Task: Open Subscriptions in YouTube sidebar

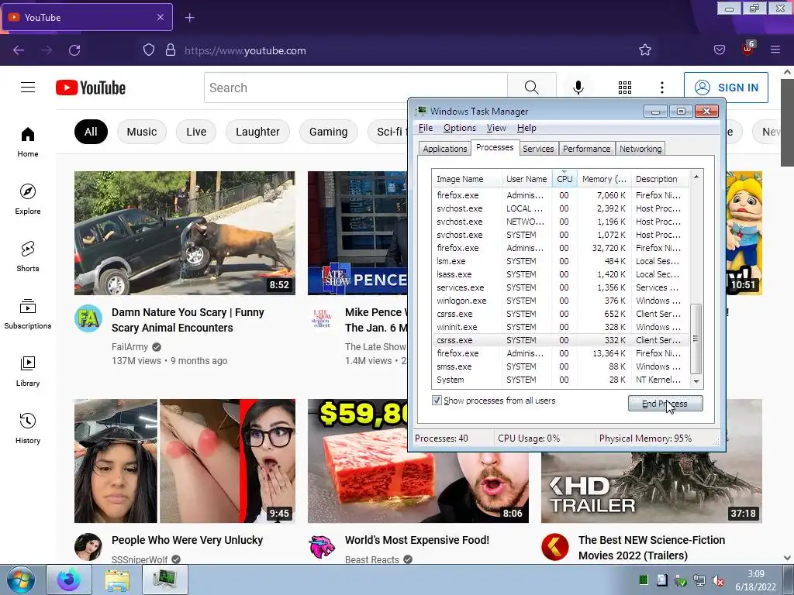Action: point(28,314)
